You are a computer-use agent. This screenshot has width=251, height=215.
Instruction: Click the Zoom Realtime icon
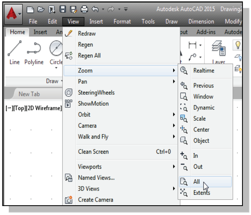[x=184, y=70]
